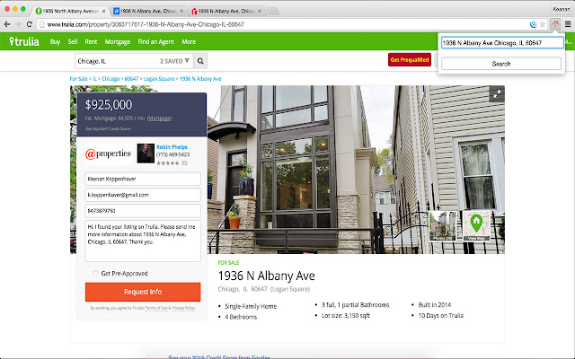Click the @properties logo

click(x=108, y=153)
